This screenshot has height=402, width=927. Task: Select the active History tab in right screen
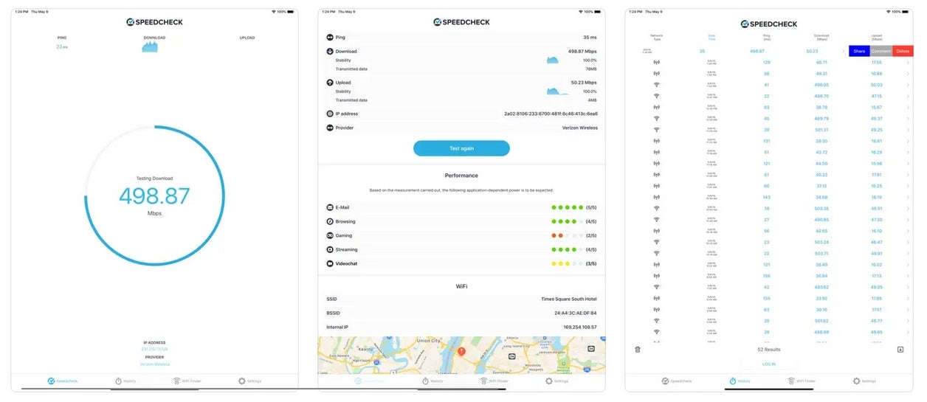(740, 381)
